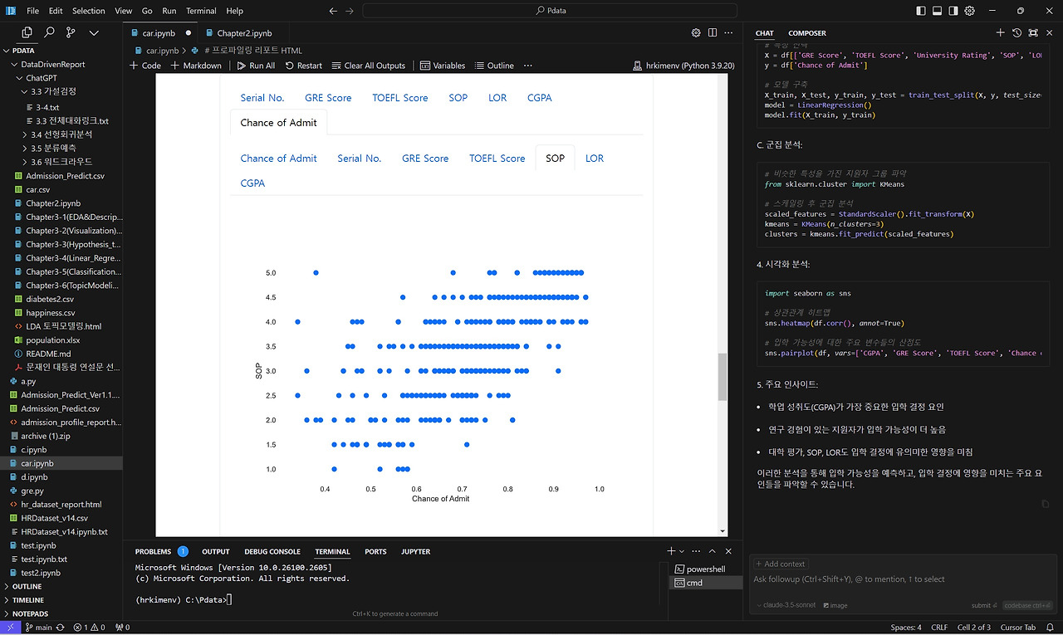Viewport: 1063px width, 635px height.
Task: Open more editor actions ellipsis
Action: [x=729, y=33]
